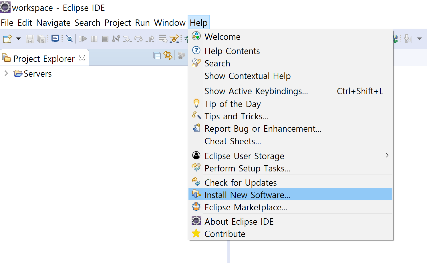Image resolution: width=427 pixels, height=263 pixels.
Task: Open the File menu
Action: (x=7, y=23)
